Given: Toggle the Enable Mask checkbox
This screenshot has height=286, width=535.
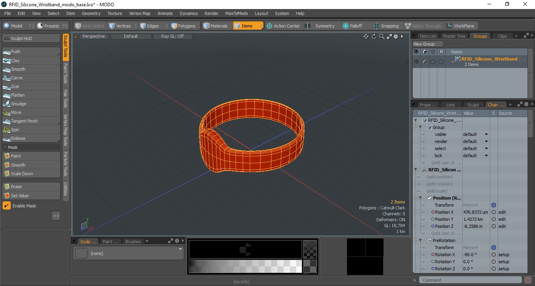Looking at the screenshot, I should (x=7, y=206).
